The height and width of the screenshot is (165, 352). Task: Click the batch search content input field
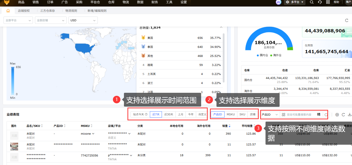pyautogui.click(x=299, y=115)
